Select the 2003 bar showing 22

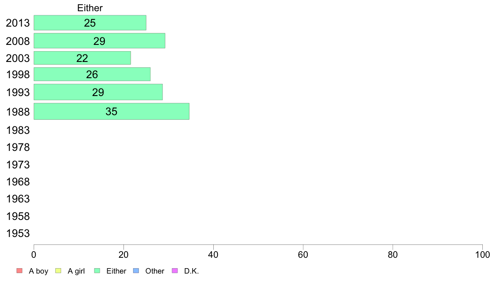tap(82, 58)
